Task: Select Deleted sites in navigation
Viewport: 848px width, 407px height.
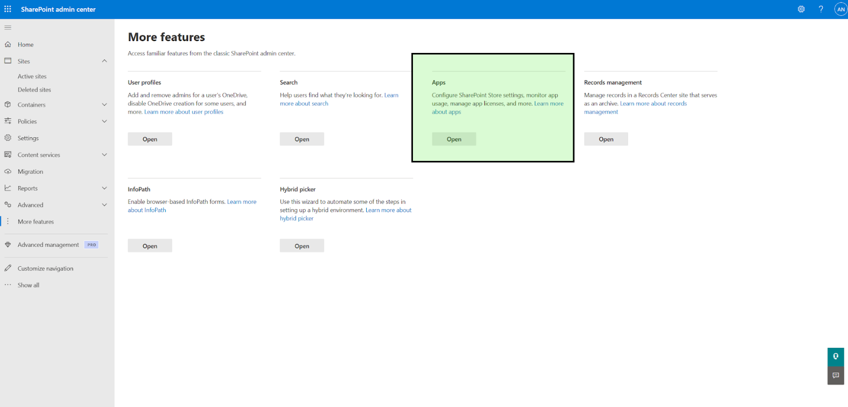Action: coord(34,90)
